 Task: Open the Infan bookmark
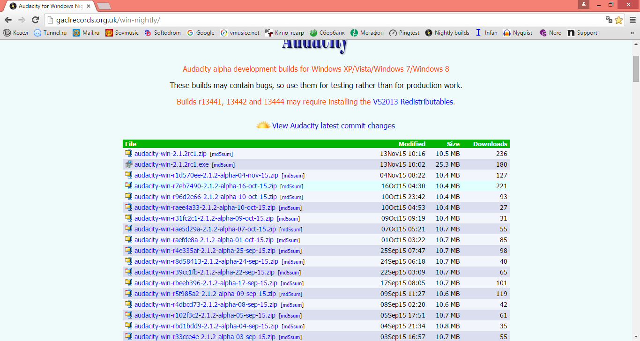pyautogui.click(x=486, y=33)
